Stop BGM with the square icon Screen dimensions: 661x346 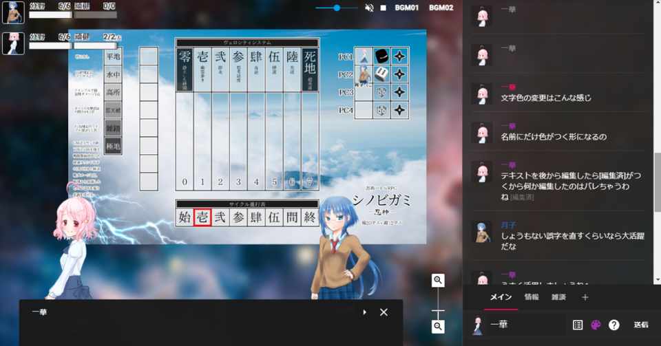point(384,8)
